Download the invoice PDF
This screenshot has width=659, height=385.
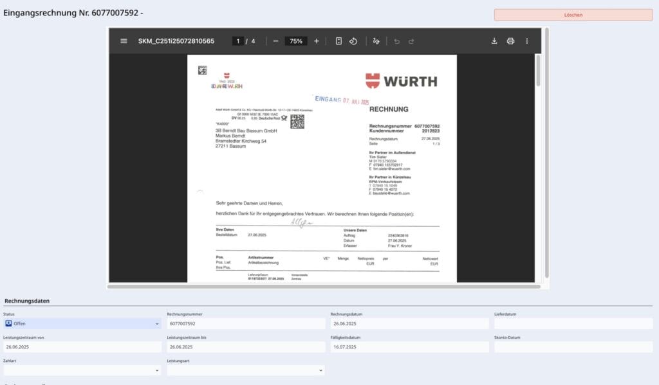click(494, 40)
